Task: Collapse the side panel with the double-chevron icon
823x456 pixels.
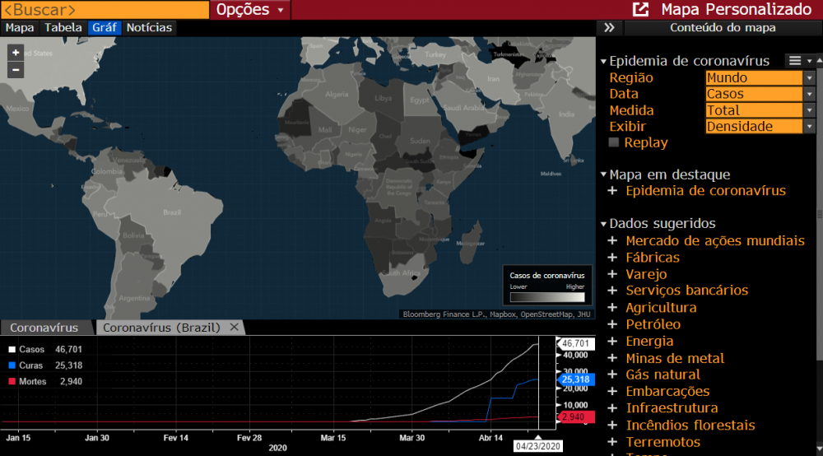Action: pyautogui.click(x=609, y=28)
